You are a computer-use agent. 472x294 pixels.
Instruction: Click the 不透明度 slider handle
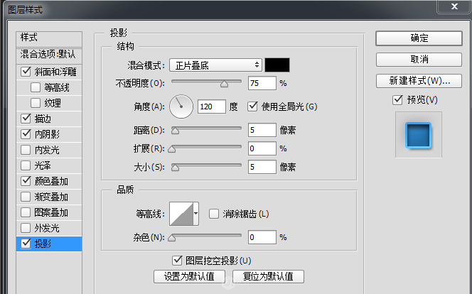tap(224, 85)
